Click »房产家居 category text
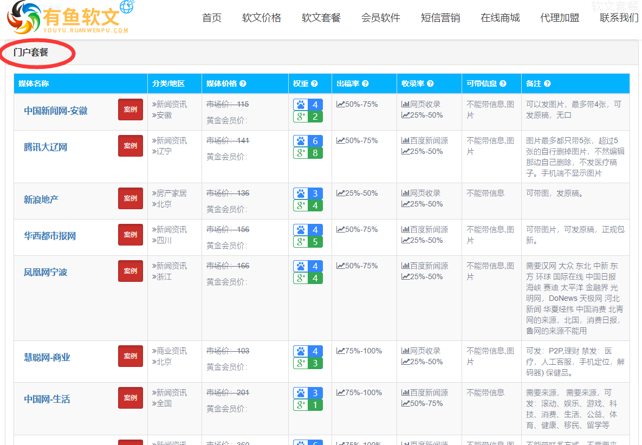The image size is (642, 445). 169,194
